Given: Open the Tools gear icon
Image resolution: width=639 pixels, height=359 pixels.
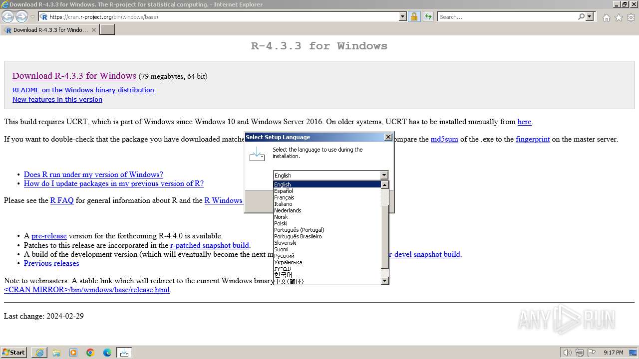Looking at the screenshot, I should point(631,17).
